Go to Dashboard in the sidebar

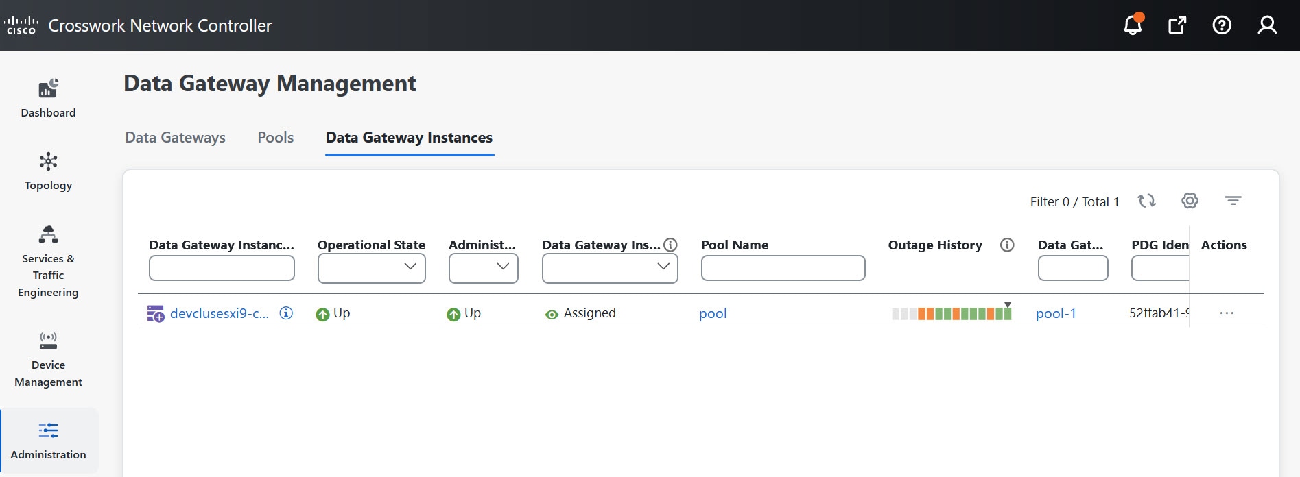(48, 98)
